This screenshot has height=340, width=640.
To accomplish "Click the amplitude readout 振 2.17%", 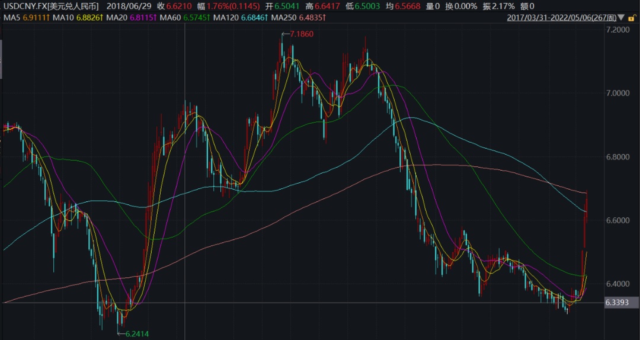I will [498, 6].
